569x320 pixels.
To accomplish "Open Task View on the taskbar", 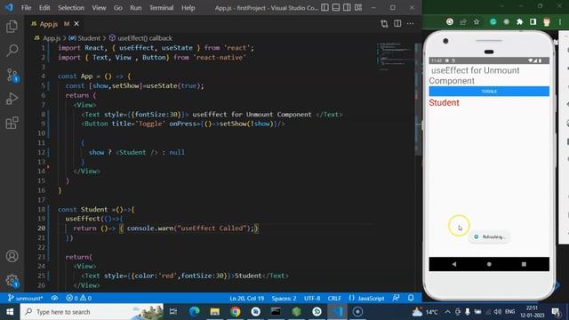I will point(173,312).
